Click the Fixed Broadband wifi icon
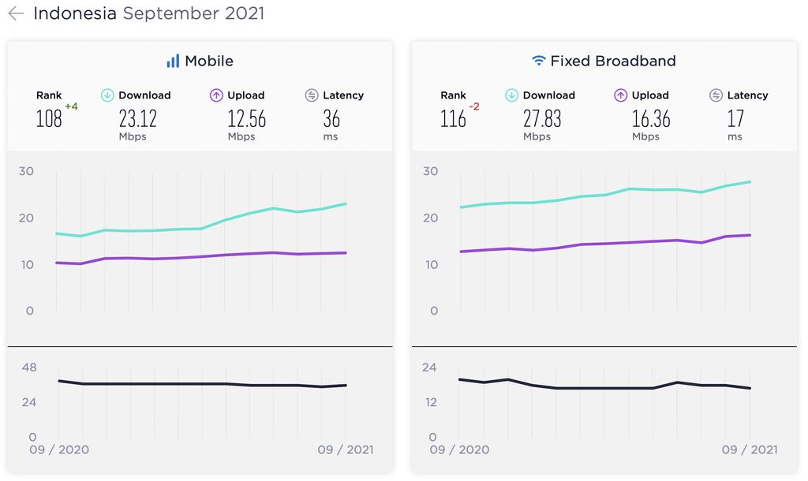Image resolution: width=808 pixels, height=481 pixels. (x=539, y=61)
